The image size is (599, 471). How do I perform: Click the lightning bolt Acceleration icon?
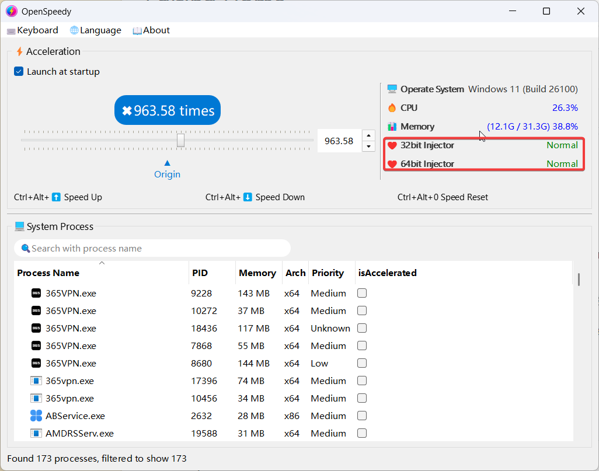[x=19, y=51]
